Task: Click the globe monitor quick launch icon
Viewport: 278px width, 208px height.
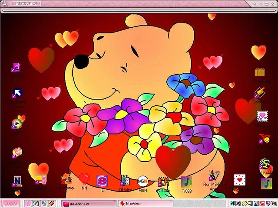Action: coord(44,204)
